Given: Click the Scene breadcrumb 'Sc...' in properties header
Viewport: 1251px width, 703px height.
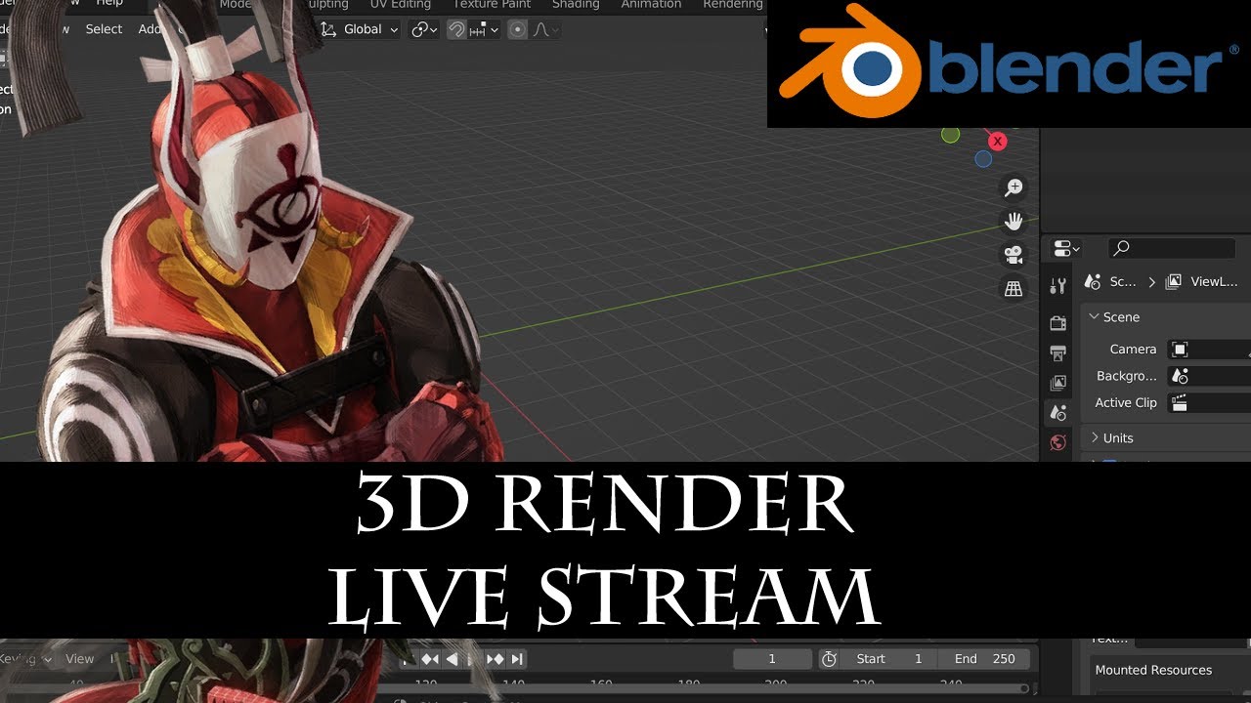Looking at the screenshot, I should [1111, 281].
